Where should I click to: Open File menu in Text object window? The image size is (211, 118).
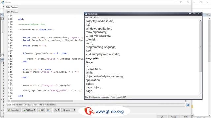point(87,17)
